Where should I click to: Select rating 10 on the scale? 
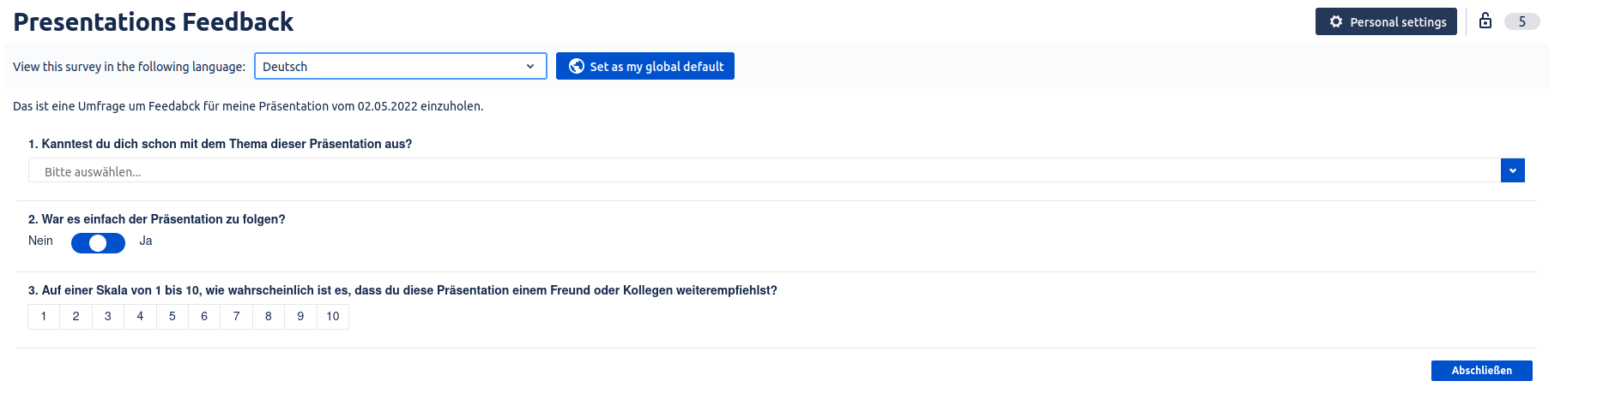[x=333, y=317]
